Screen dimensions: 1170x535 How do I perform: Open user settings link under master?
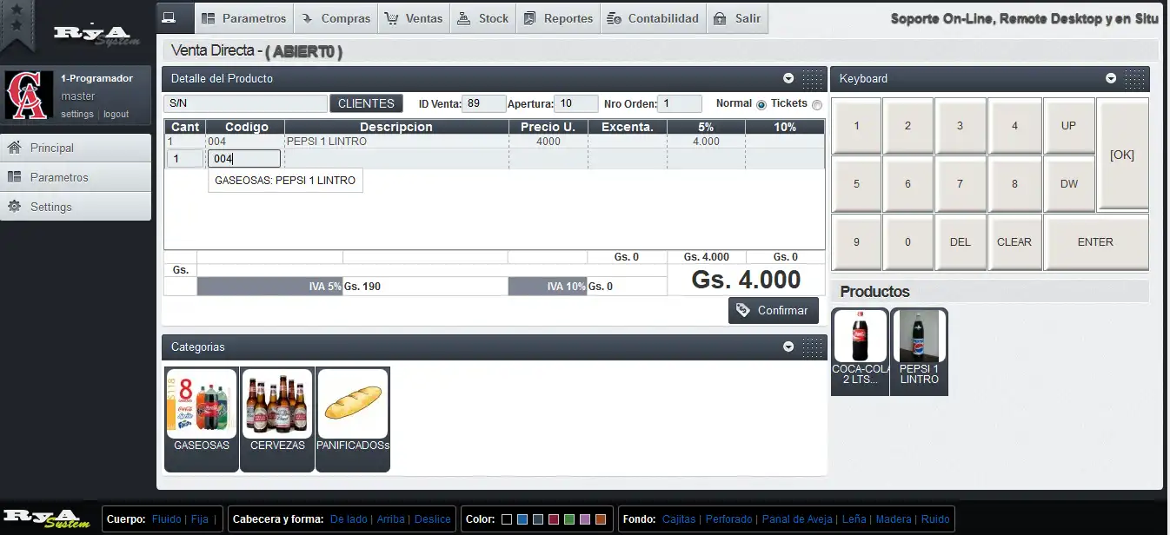point(77,114)
